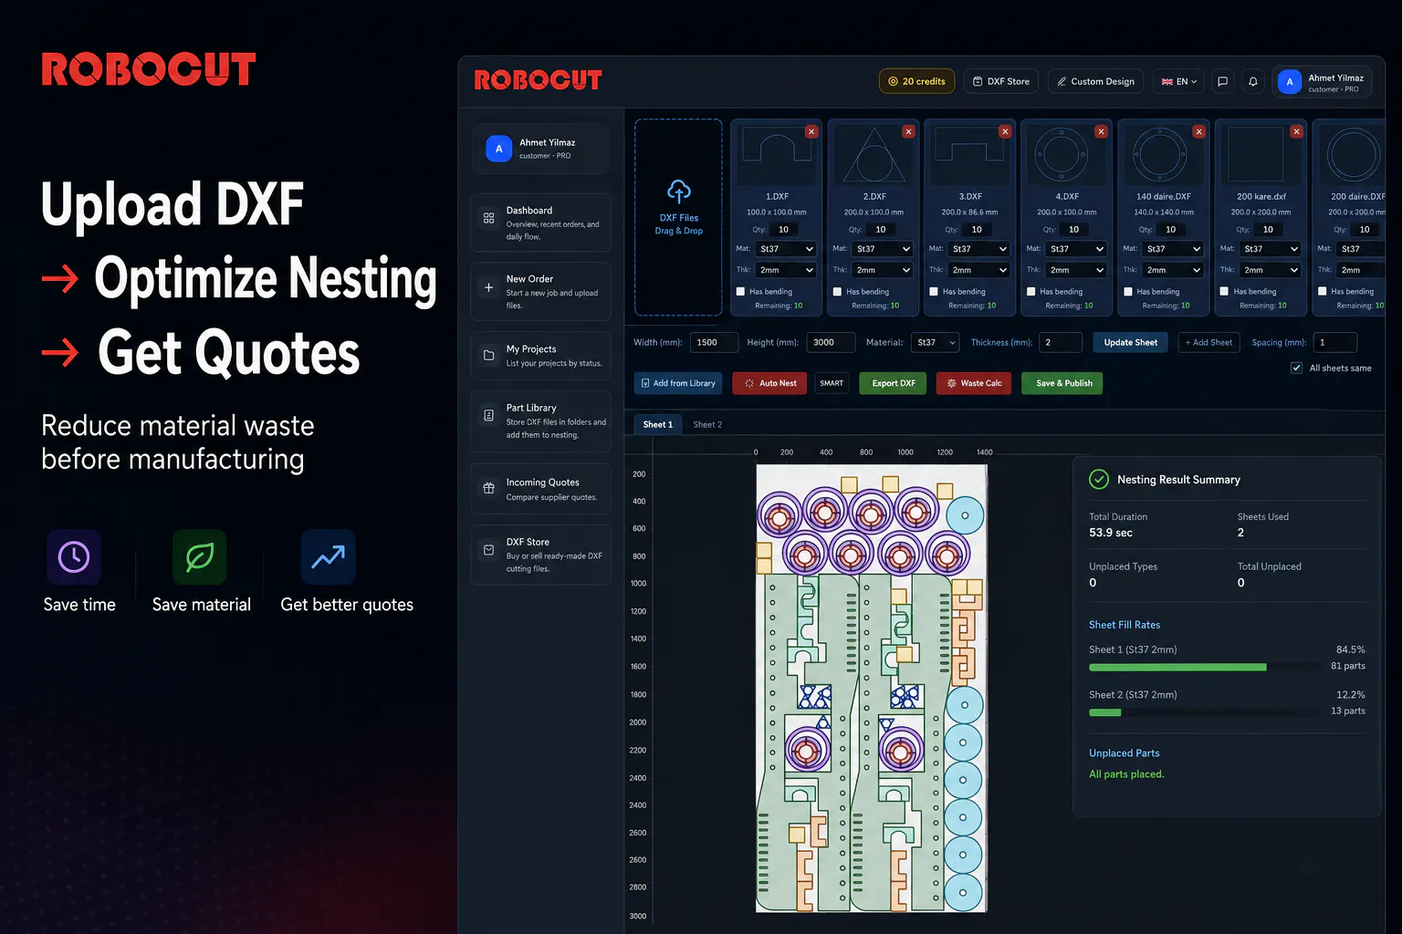1402x934 pixels.
Task: Open Part Library in the sidebar
Action: [x=540, y=420]
